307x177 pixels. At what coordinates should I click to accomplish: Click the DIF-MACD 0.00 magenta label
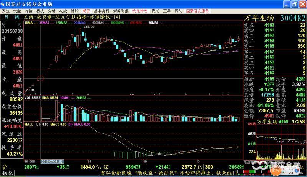[79, 125]
